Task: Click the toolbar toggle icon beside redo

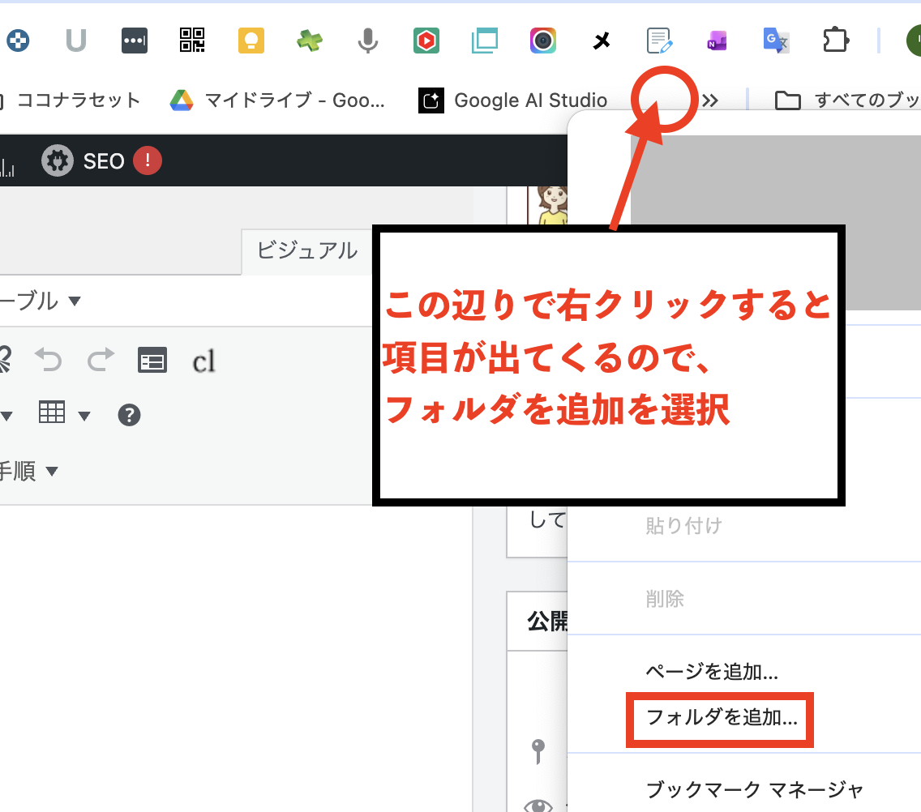Action: pos(152,360)
